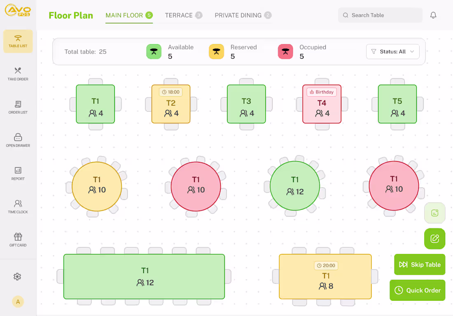453x316 pixels.
Task: Select the yellow round 10-seat table
Action: 97,186
